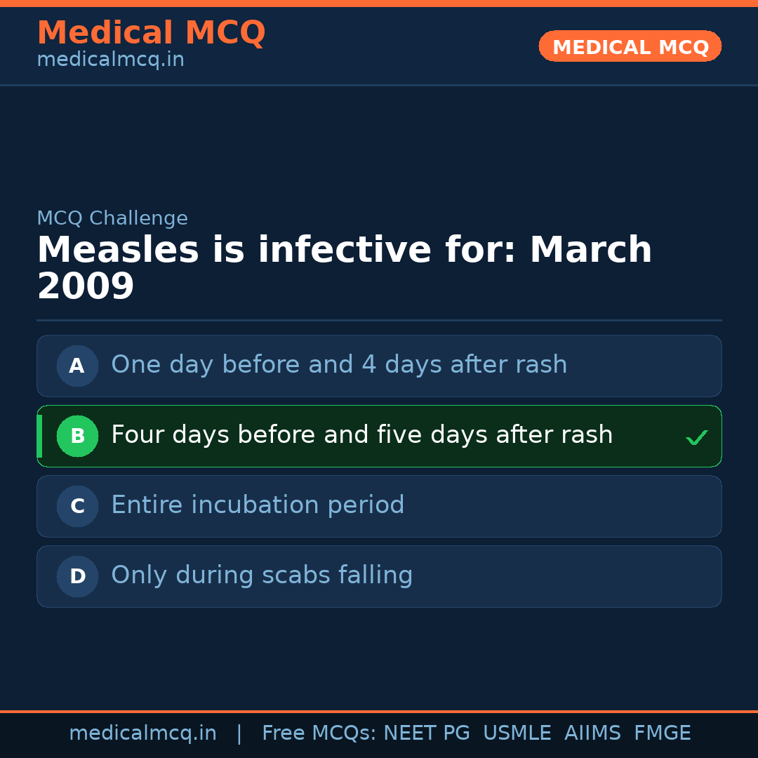The height and width of the screenshot is (758, 758).
Task: Select answer 'Entire incubation period'
Action: (x=258, y=505)
